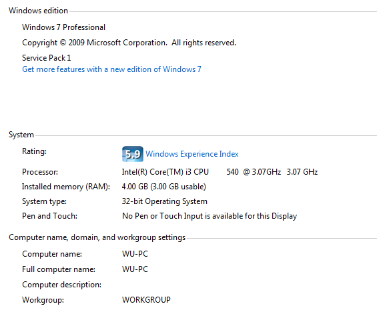The image size is (377, 314).
Task: Click the Pen and Touch availability text
Action: click(x=210, y=216)
